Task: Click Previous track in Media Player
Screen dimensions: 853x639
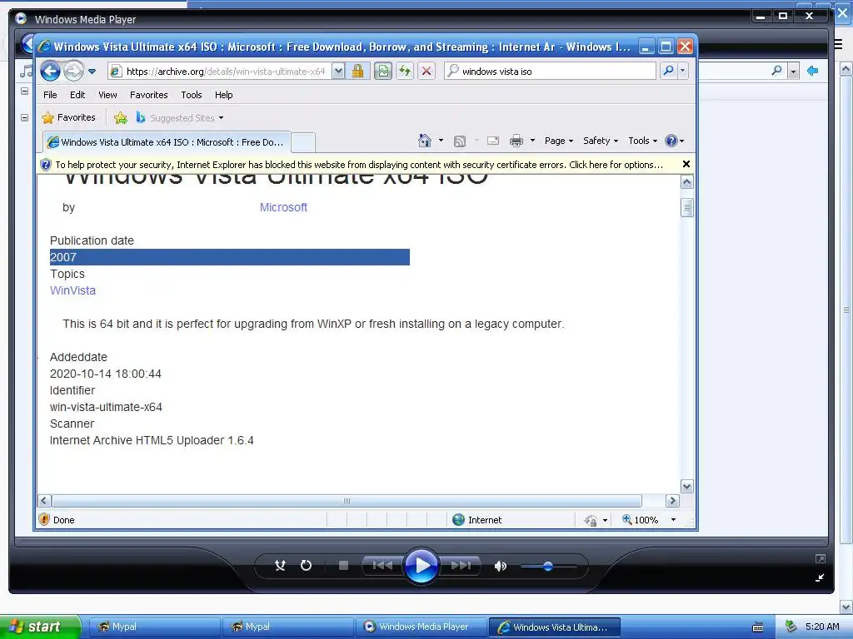Action: [382, 566]
